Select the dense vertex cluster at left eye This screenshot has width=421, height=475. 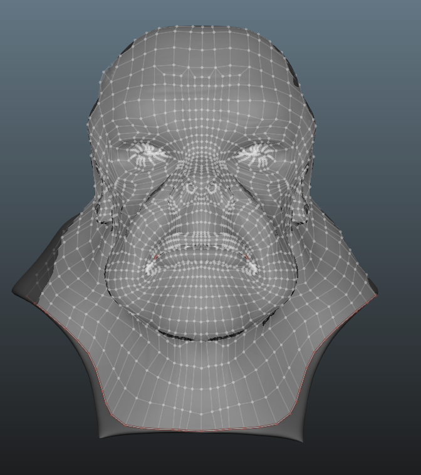[x=148, y=155]
